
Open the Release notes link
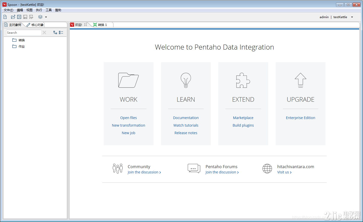click(x=186, y=133)
